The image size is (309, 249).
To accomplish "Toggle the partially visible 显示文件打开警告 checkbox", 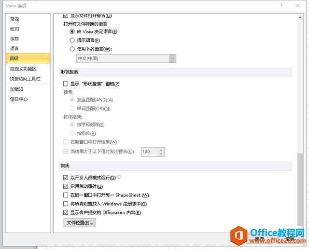I will pyautogui.click(x=66, y=15).
